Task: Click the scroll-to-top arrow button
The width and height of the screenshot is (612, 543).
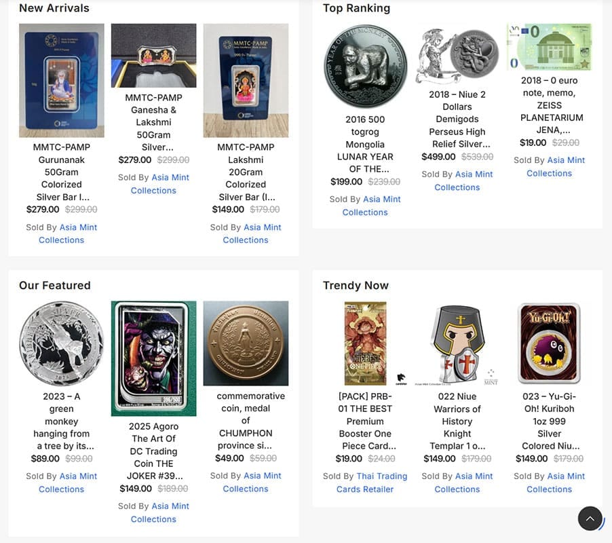Action: pos(590,519)
